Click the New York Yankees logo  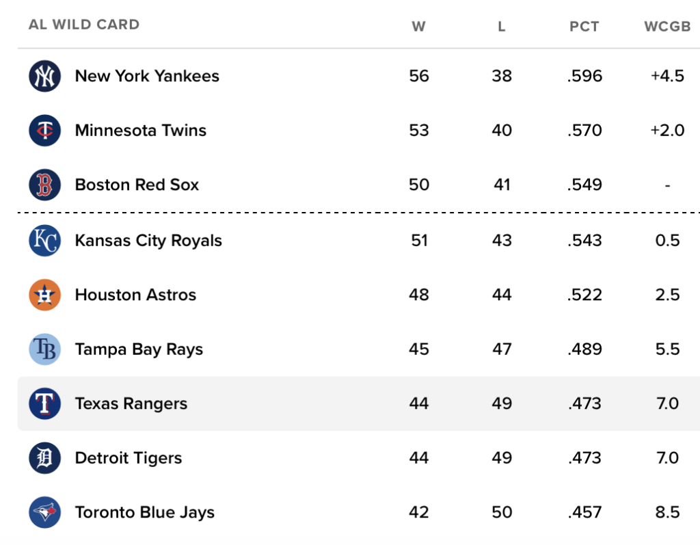pyautogui.click(x=45, y=76)
